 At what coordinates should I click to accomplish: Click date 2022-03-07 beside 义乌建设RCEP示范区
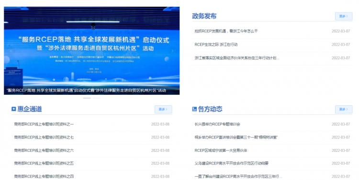pyautogui.click(x=341, y=163)
